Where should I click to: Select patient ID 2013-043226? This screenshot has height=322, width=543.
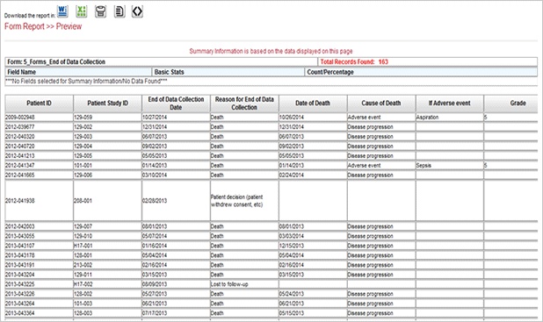tap(19, 294)
